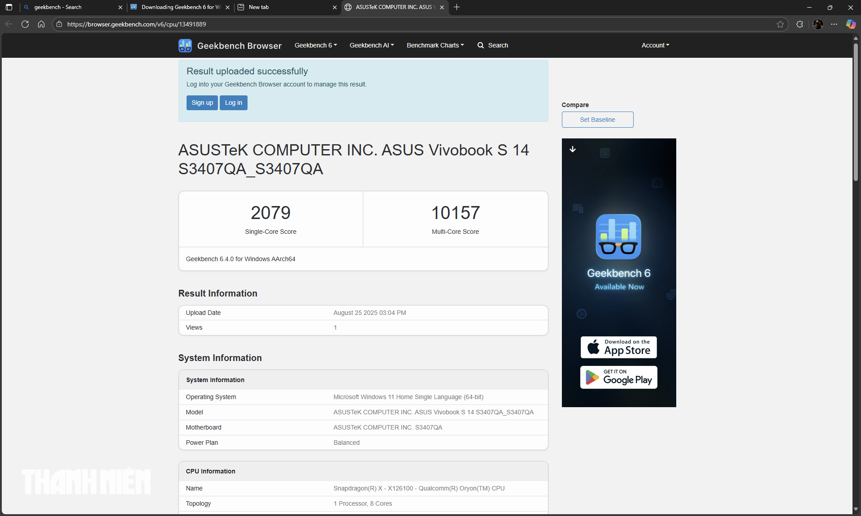Click the August 25 2025 upload date

coord(370,313)
